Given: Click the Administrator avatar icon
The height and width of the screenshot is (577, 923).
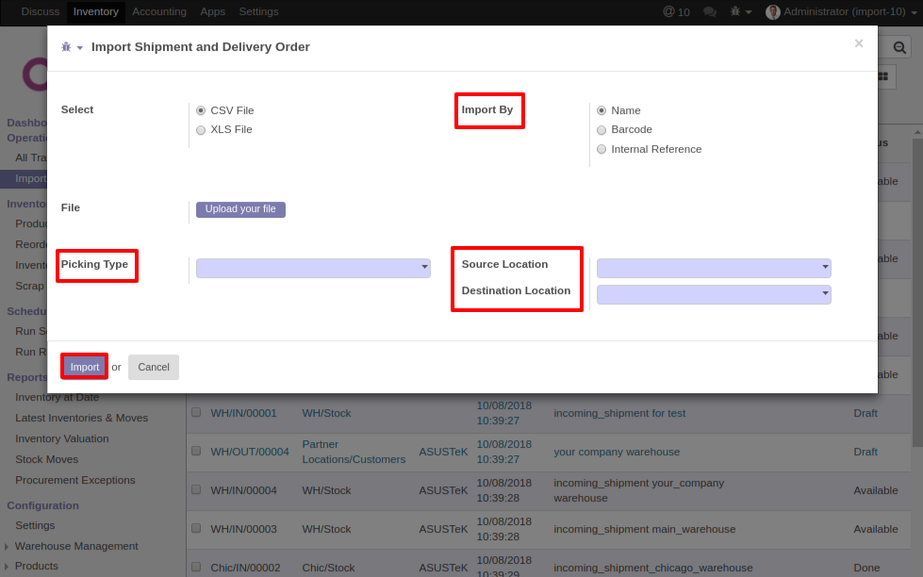Looking at the screenshot, I should click(x=773, y=11).
